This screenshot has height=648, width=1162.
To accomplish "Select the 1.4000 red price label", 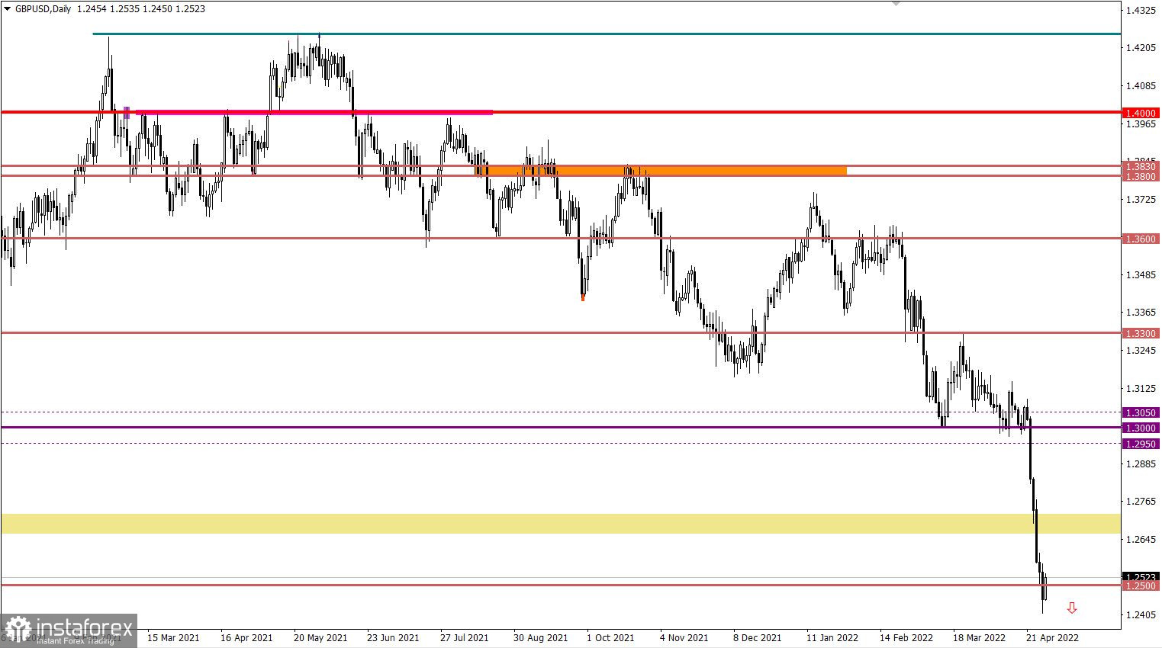I will [x=1141, y=113].
